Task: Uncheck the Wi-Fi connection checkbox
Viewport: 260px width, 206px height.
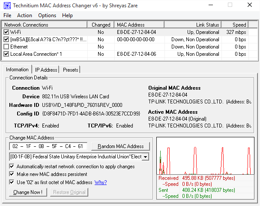Action: click(x=6, y=32)
